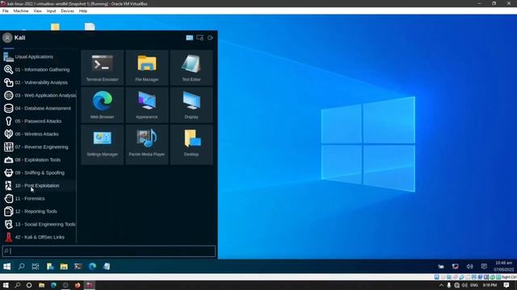The height and width of the screenshot is (290, 517).
Task: Open VirtualBox File menu
Action: point(6,10)
